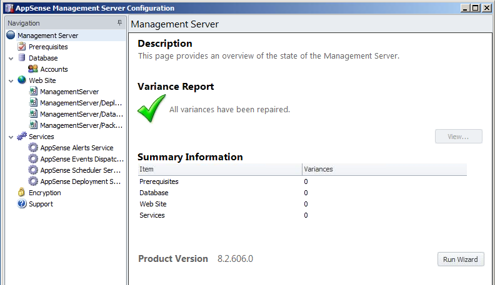Select the Services node
The width and height of the screenshot is (495, 285).
pyautogui.click(x=41, y=137)
